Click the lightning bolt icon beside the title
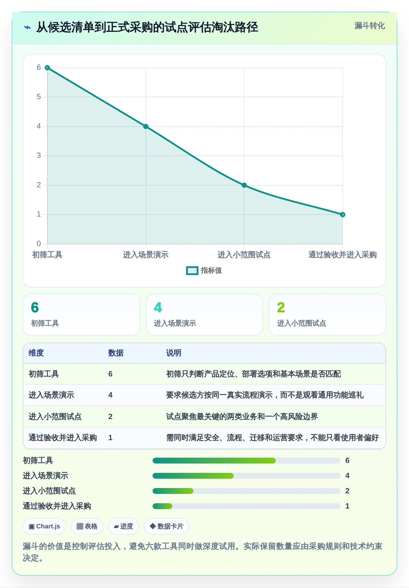The height and width of the screenshot is (588, 409). 27,27
